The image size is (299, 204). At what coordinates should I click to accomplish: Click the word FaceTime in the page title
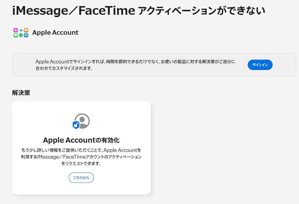107,10
